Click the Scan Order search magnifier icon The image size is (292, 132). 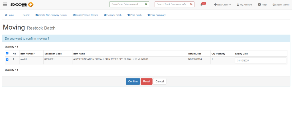pyautogui.click(x=146, y=4)
